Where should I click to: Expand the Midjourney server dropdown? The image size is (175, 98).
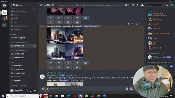pyautogui.click(x=35, y=5)
